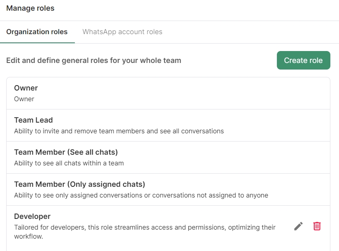Click the Manage roles page heading
The image size is (339, 251).
(x=30, y=8)
